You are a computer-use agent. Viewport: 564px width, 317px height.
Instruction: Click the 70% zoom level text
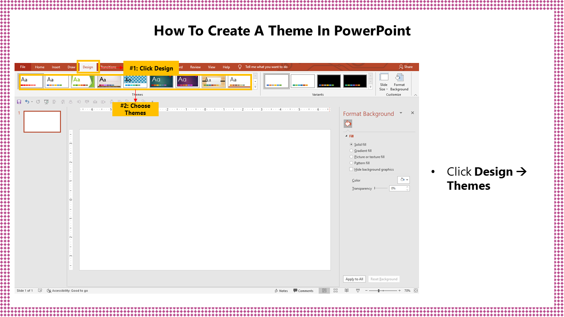coord(407,291)
